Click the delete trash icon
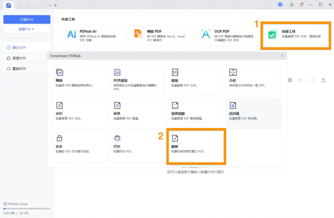Screen dimensions: 334x218 tap(300, 80)
